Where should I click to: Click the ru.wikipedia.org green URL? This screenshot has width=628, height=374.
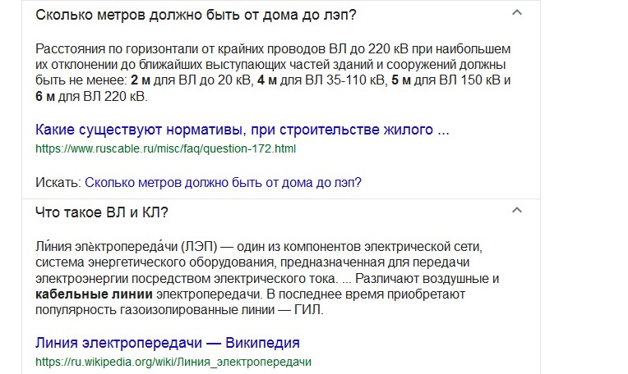[x=173, y=362]
